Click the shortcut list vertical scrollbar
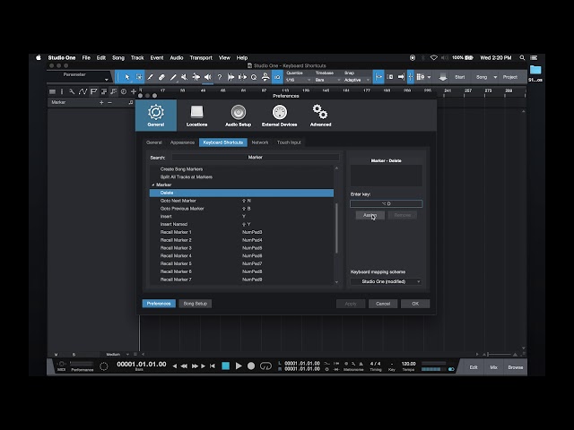 point(336,228)
